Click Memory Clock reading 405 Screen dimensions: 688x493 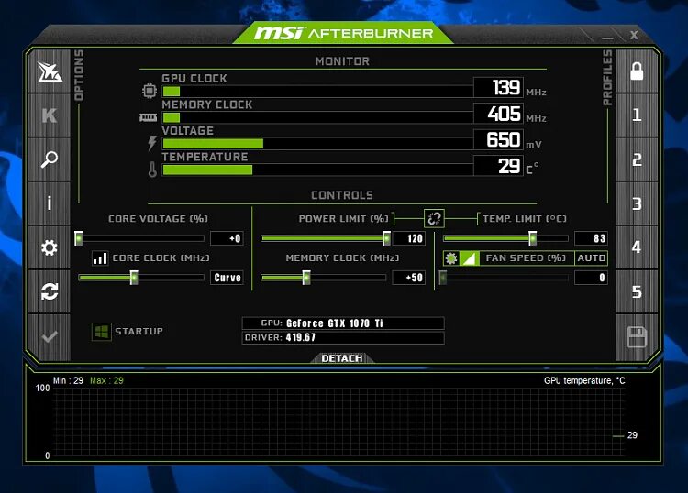(499, 114)
